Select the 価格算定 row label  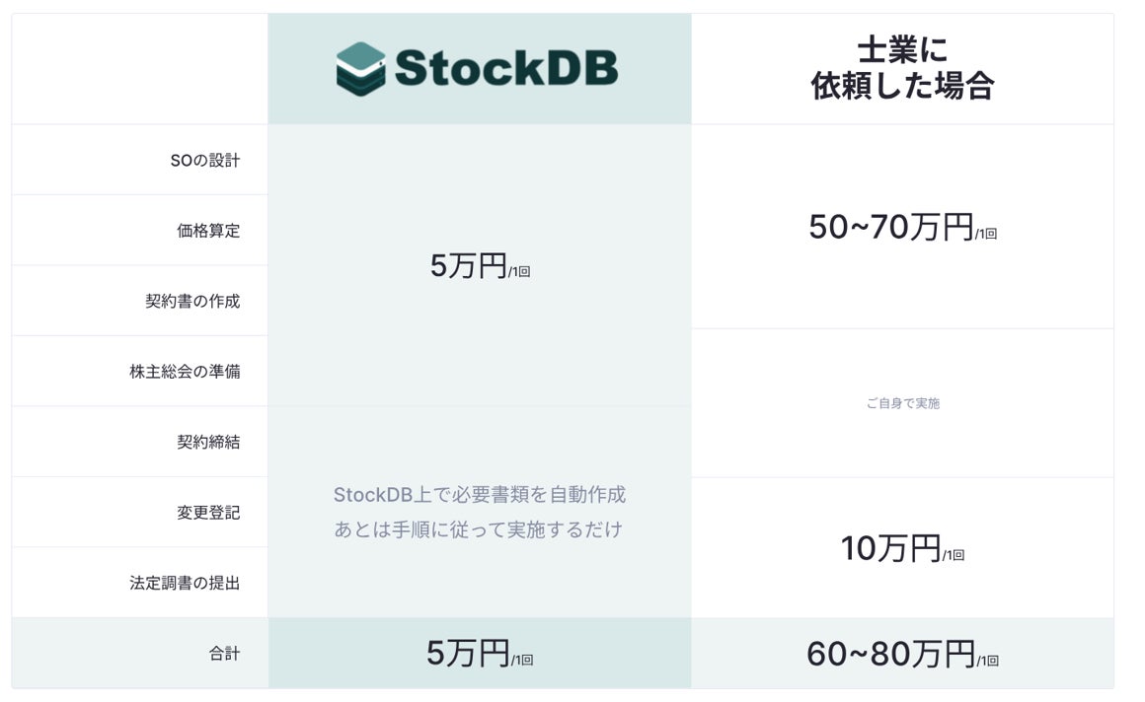coord(208,231)
